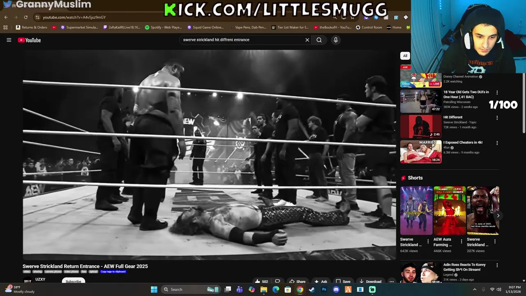Start voice search with the microphone icon
526x296 pixels.
tap(336, 40)
